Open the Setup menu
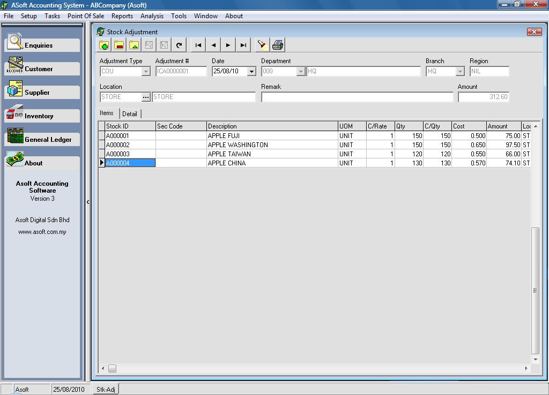This screenshot has width=549, height=395. coord(29,16)
